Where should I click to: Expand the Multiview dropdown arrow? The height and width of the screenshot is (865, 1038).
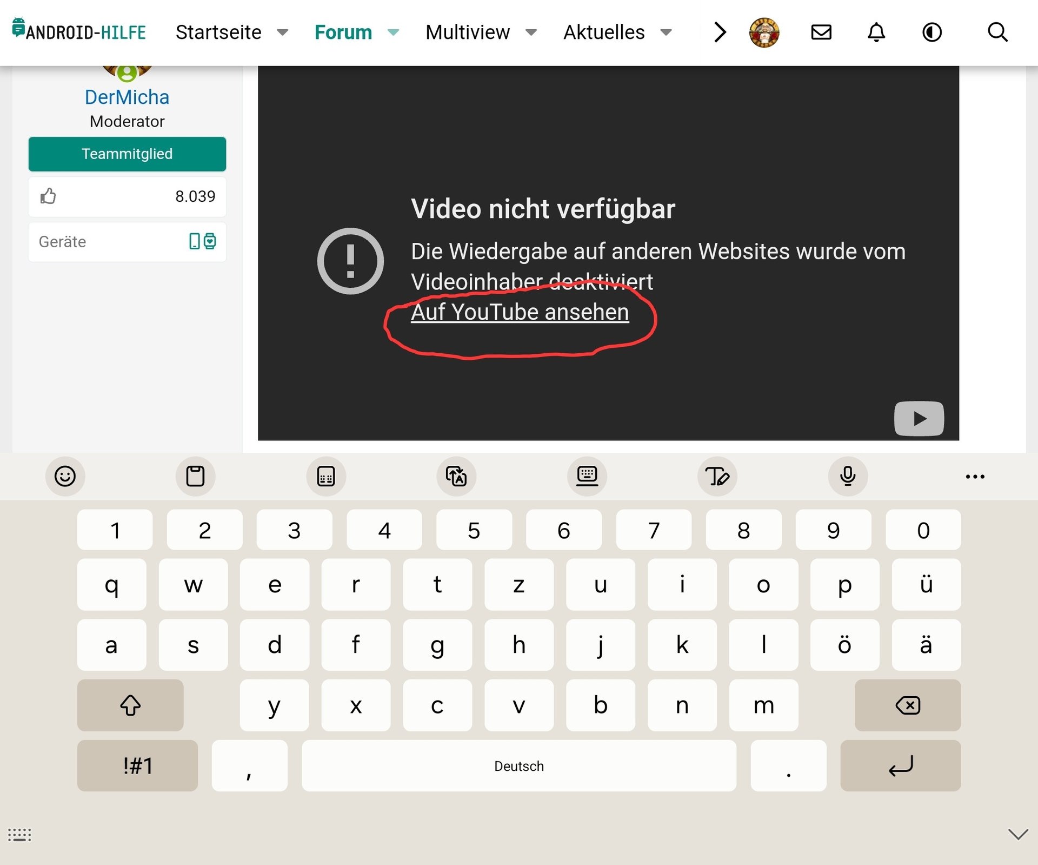pos(531,32)
